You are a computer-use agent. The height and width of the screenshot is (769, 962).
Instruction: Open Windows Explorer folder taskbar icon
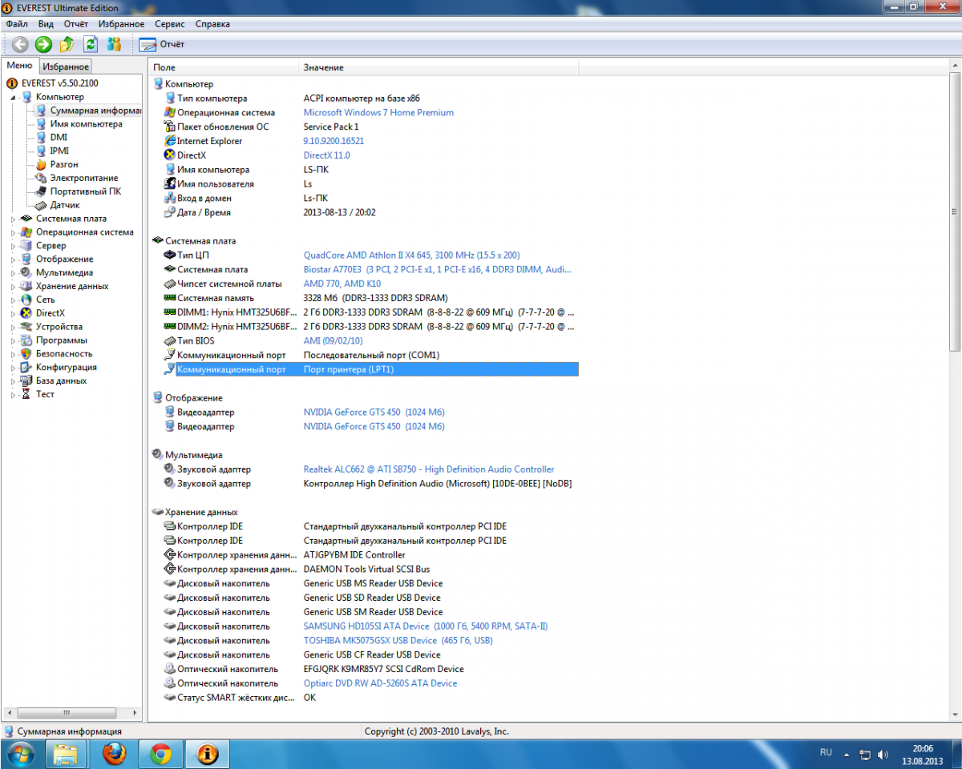(67, 754)
